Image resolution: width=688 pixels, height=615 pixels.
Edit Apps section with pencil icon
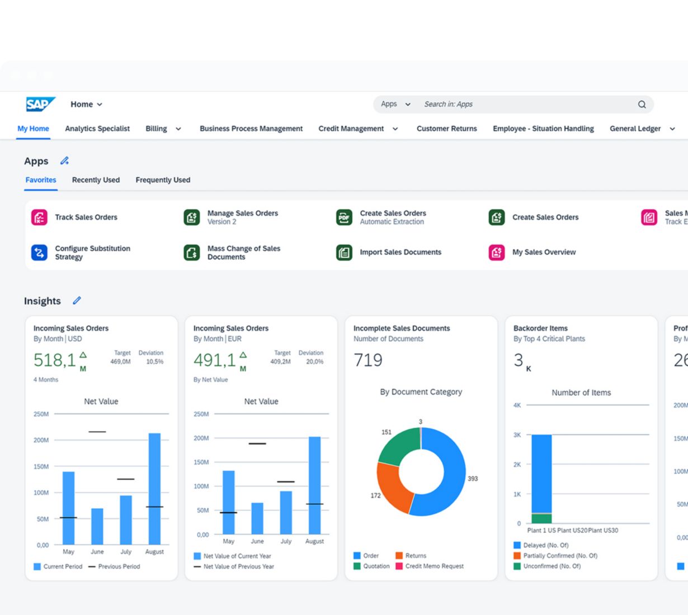coord(65,161)
